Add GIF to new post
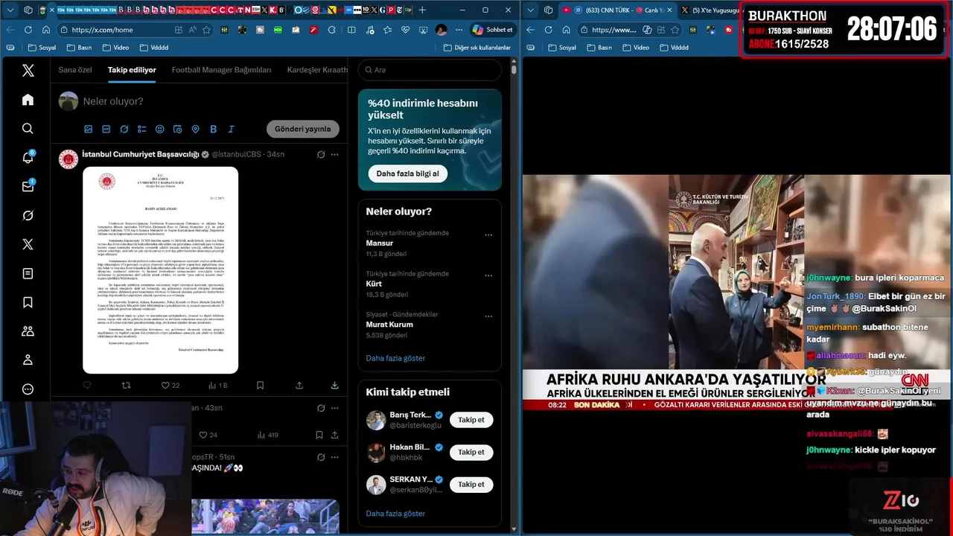This screenshot has height=536, width=953. click(106, 129)
